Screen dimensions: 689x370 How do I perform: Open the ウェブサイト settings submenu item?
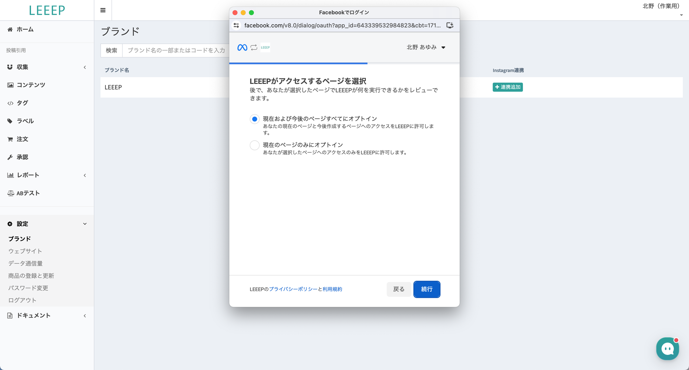(x=25, y=251)
